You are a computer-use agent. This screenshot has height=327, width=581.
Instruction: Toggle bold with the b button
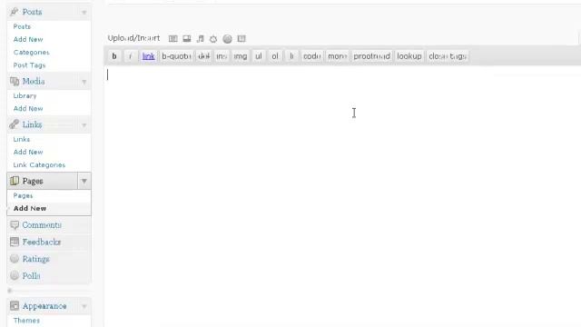pos(114,56)
